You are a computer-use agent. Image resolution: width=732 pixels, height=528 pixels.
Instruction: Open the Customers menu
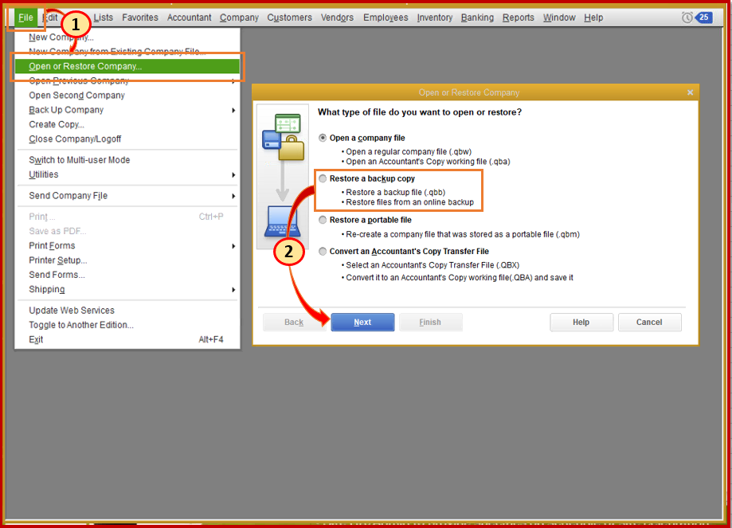(289, 18)
